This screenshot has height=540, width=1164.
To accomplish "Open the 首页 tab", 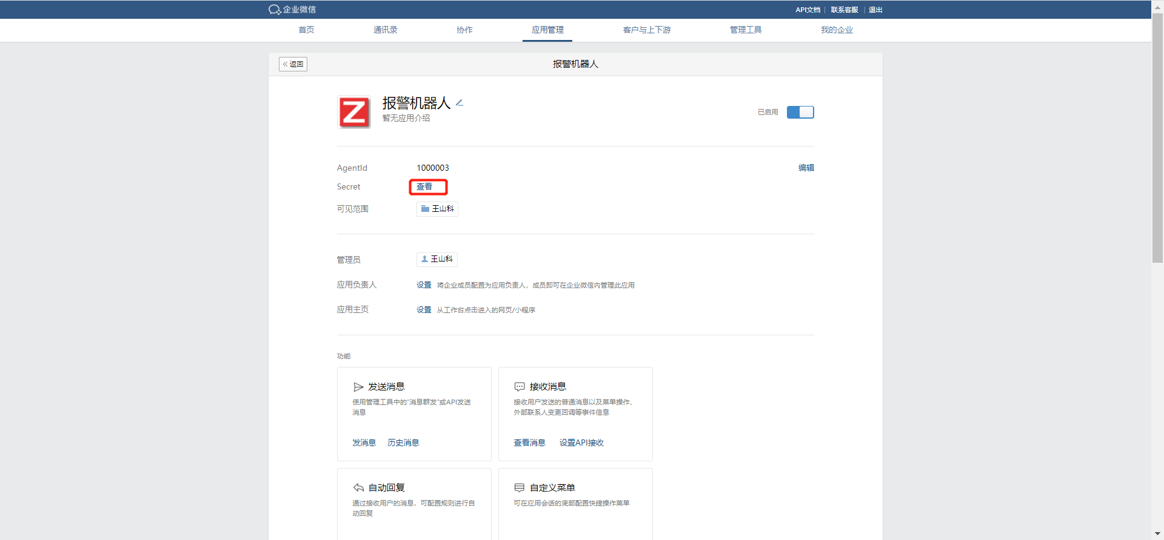I will click(306, 30).
